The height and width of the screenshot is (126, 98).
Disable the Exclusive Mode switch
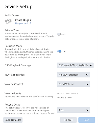(59, 51)
